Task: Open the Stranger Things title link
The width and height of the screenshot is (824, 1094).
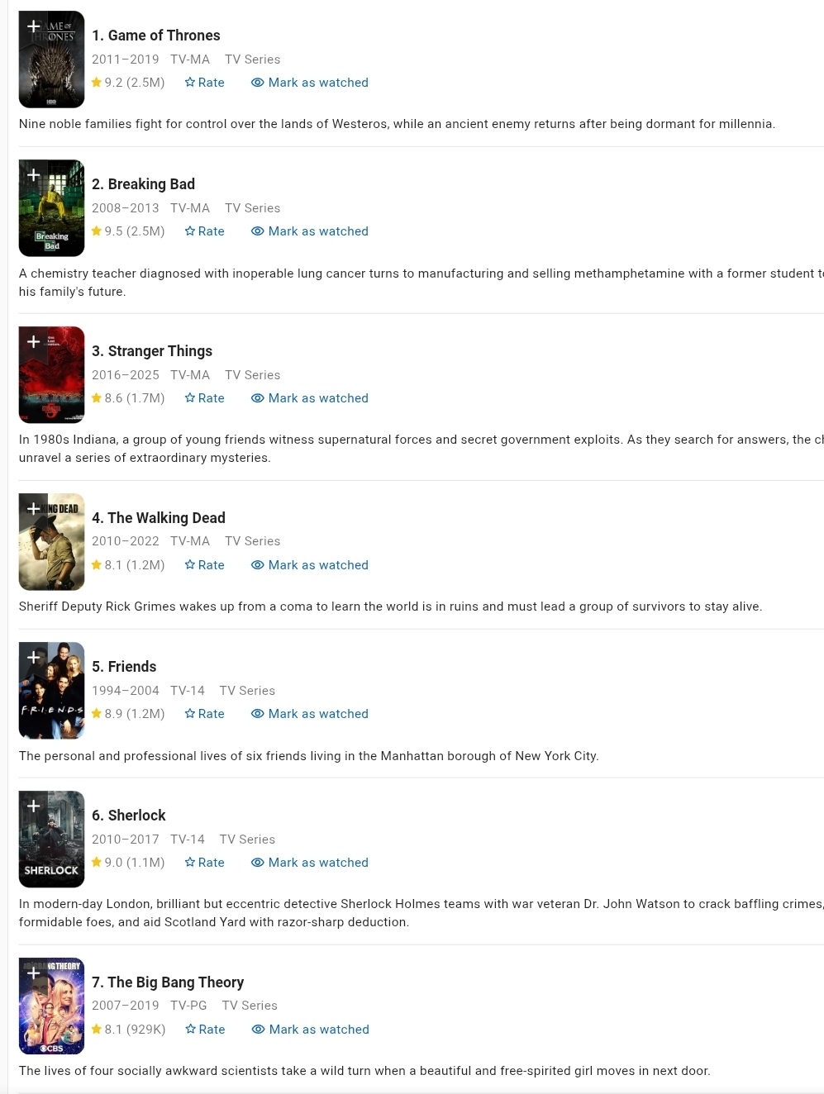Action: click(x=152, y=351)
